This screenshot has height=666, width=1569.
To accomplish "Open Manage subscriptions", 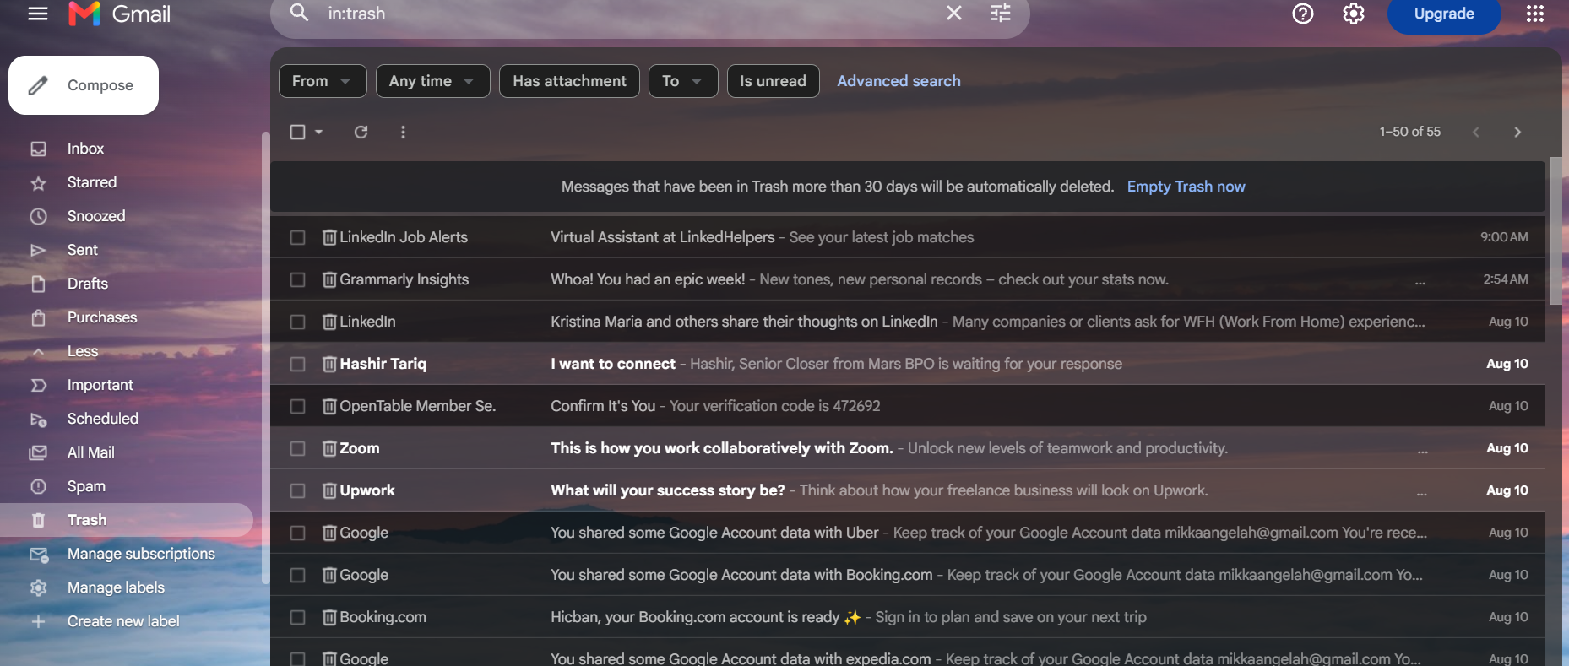I will (141, 554).
